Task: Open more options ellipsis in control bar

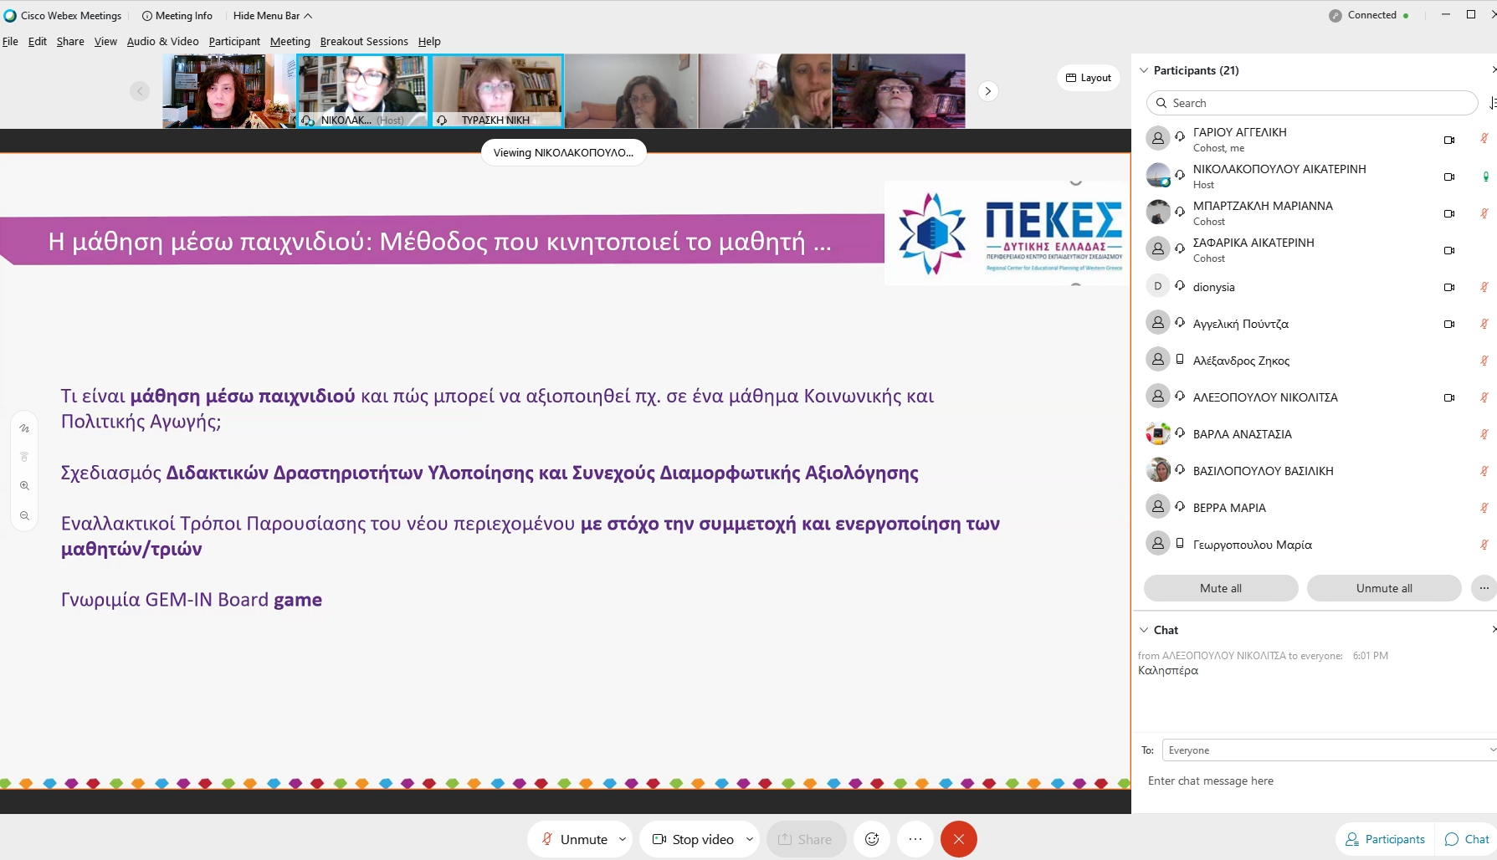Action: pos(915,839)
